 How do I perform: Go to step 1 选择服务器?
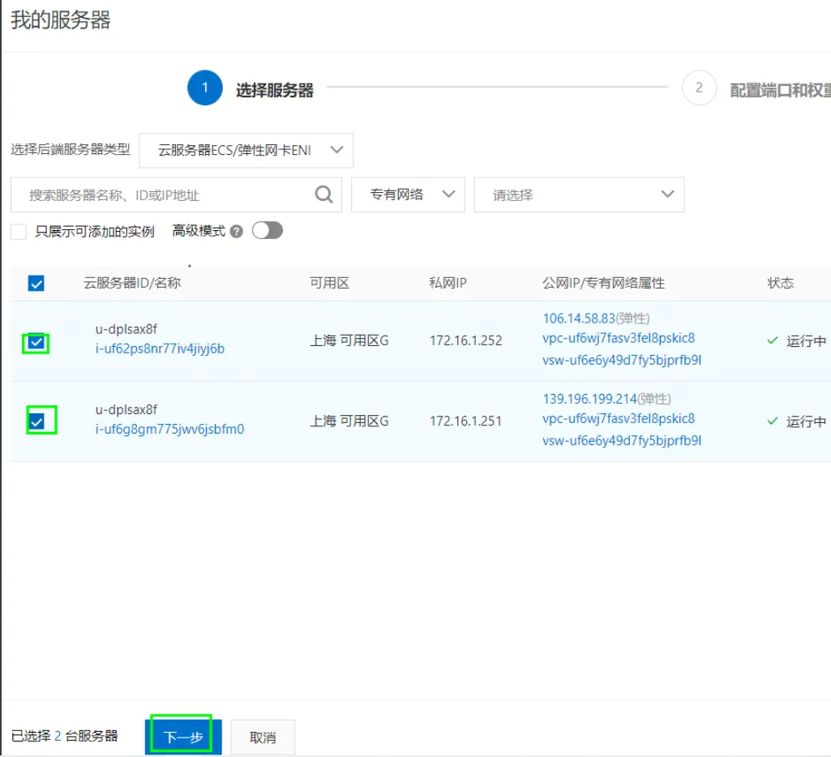tap(251, 88)
